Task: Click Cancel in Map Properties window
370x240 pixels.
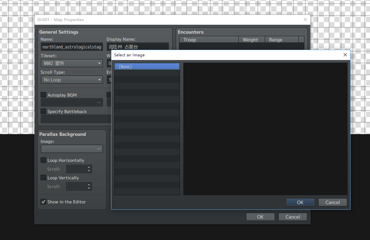Action: point(293,217)
